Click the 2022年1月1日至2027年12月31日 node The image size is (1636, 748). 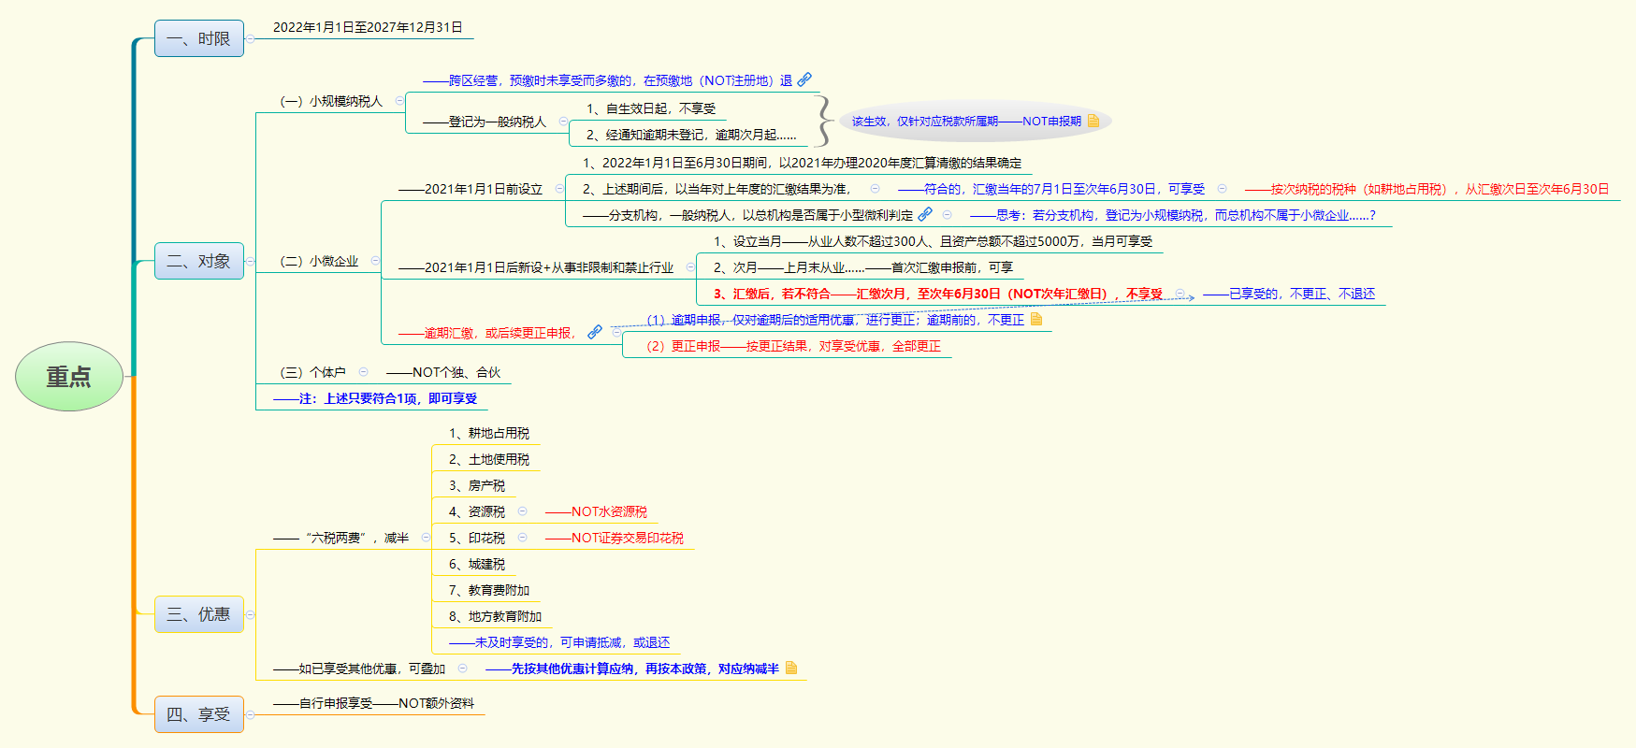click(368, 27)
